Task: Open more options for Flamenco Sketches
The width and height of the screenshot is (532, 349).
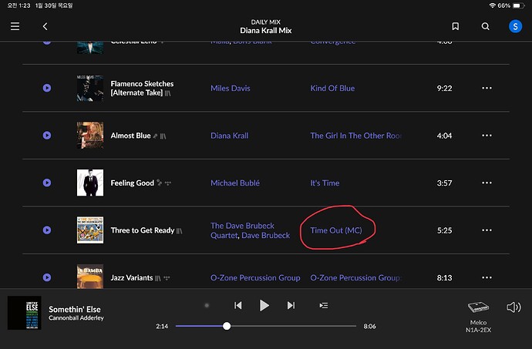Action: [487, 88]
